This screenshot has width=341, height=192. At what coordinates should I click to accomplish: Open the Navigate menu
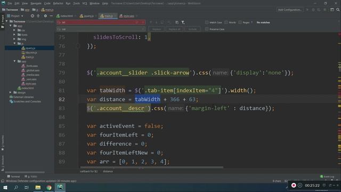click(x=36, y=3)
